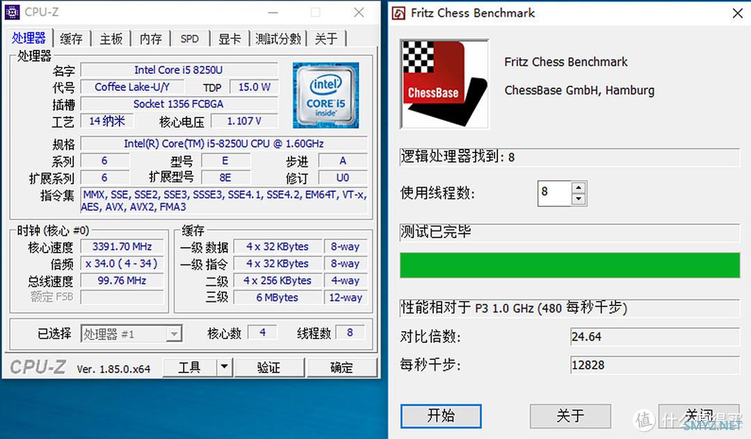Click the 工具 button in CPU-Z
The width and height of the screenshot is (751, 439).
pos(190,367)
